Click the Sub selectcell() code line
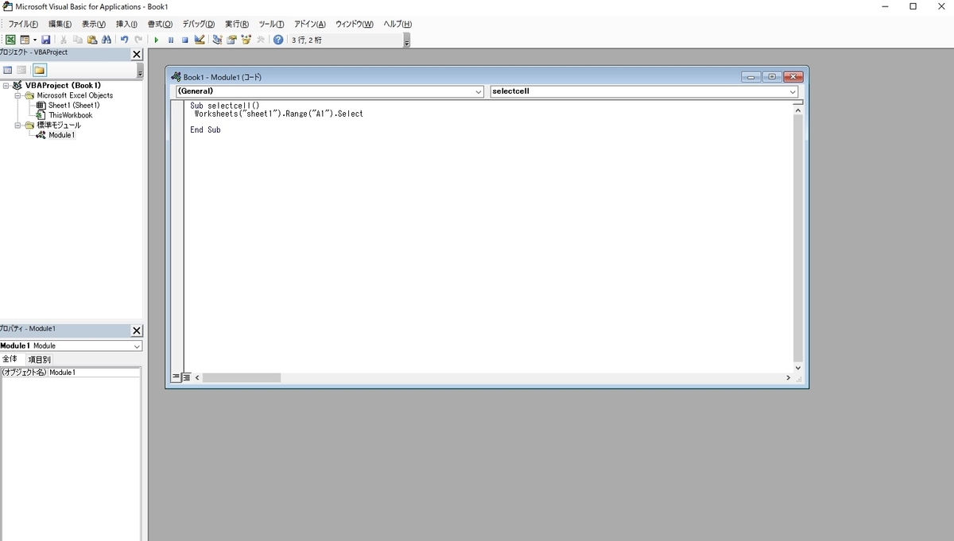 coord(225,105)
